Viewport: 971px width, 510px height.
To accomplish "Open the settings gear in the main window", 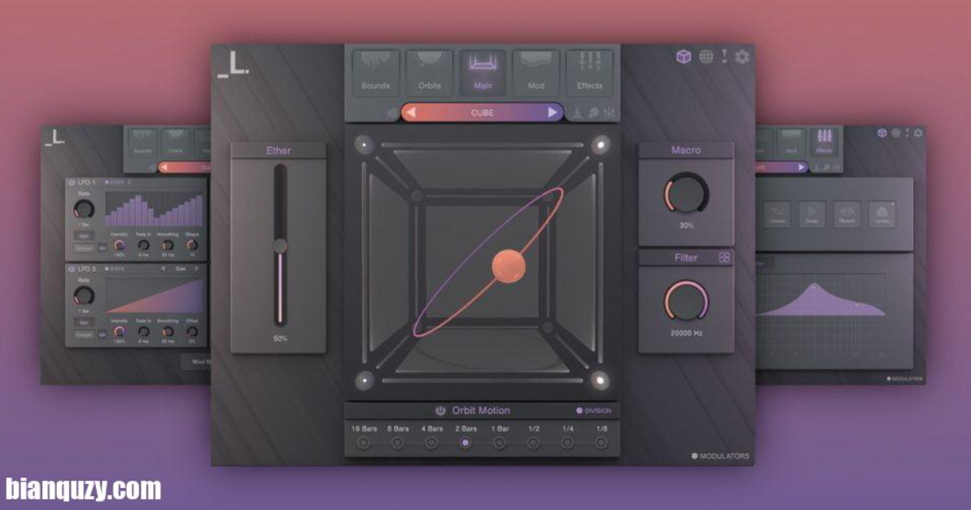I will pos(742,56).
